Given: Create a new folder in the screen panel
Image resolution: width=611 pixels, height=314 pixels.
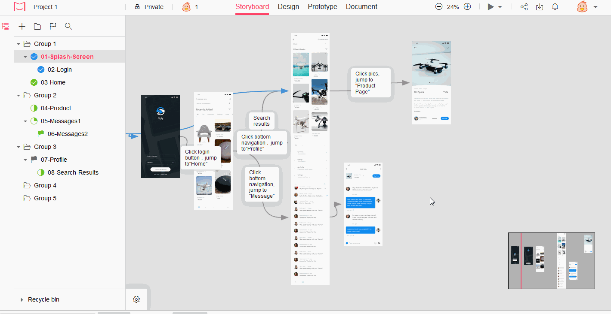Looking at the screenshot, I should (x=37, y=26).
